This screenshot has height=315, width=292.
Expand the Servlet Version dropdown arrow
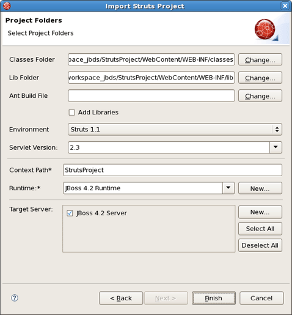[x=276, y=147]
